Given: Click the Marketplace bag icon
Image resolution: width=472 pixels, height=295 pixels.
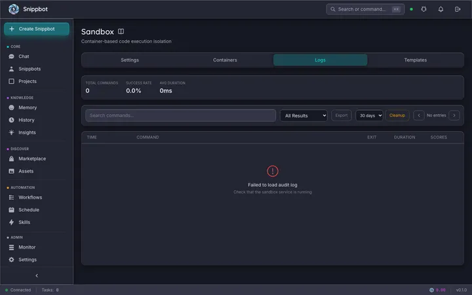Looking at the screenshot, I should pyautogui.click(x=11, y=159).
